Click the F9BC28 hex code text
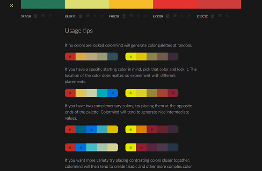Screen dimensions: 262x171 (114, 16)
